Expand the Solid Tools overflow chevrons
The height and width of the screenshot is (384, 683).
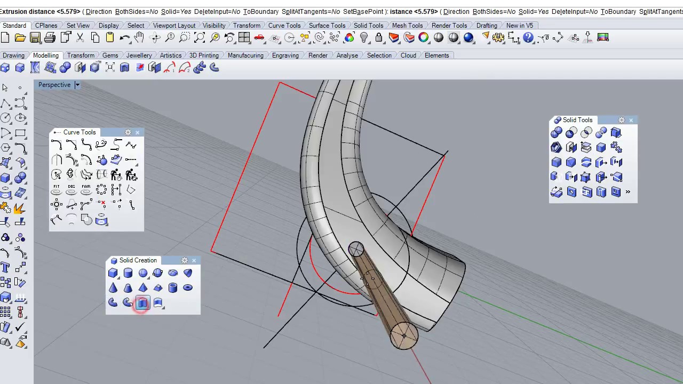click(x=628, y=192)
